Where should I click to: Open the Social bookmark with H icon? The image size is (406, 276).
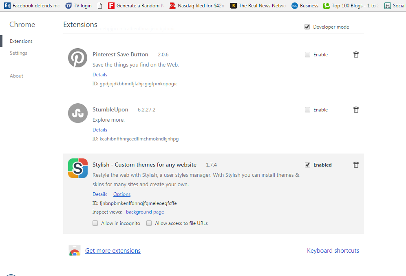point(395,5)
